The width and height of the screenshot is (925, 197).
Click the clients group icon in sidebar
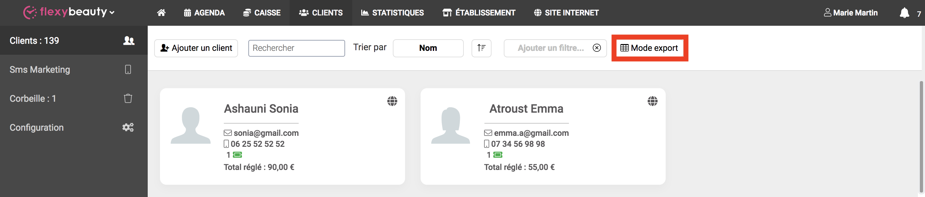pyautogui.click(x=129, y=41)
